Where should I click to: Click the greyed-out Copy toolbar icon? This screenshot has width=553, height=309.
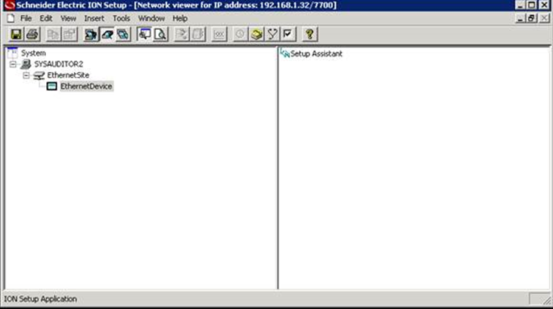[54, 34]
